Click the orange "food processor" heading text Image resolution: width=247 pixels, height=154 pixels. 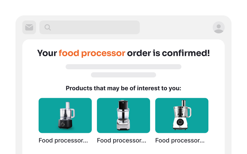(x=92, y=53)
